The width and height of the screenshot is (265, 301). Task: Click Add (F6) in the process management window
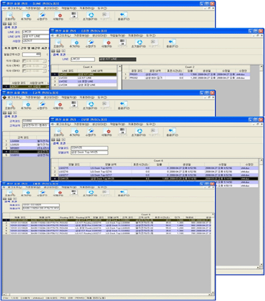pos(75,43)
